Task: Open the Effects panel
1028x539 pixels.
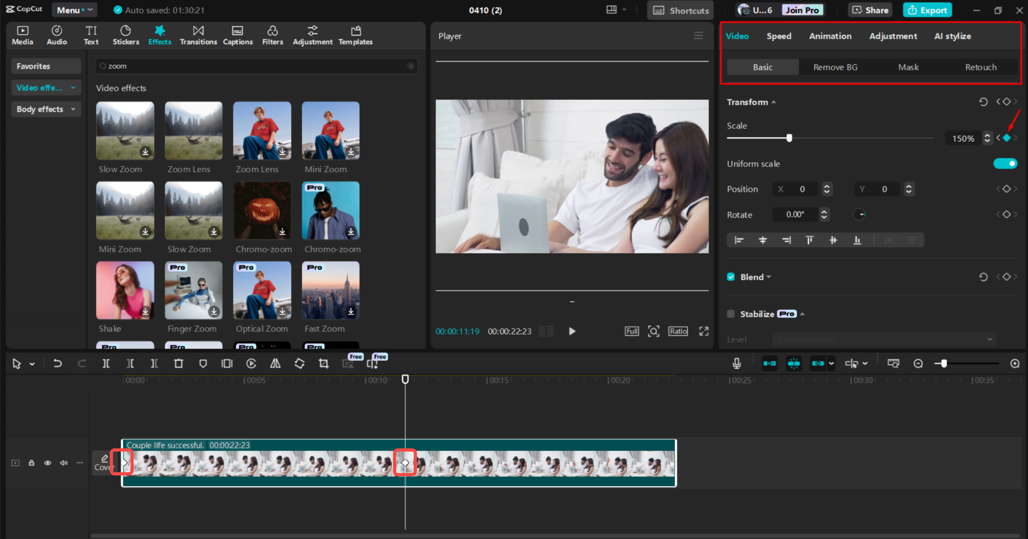Action: click(x=159, y=35)
